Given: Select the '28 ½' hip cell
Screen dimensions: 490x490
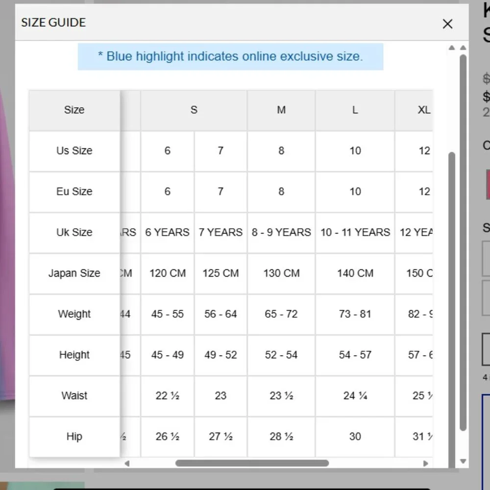Looking at the screenshot, I should click(281, 437).
